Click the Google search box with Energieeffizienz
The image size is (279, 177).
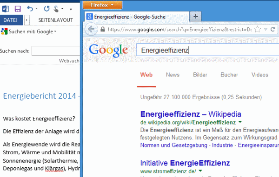[208, 50]
